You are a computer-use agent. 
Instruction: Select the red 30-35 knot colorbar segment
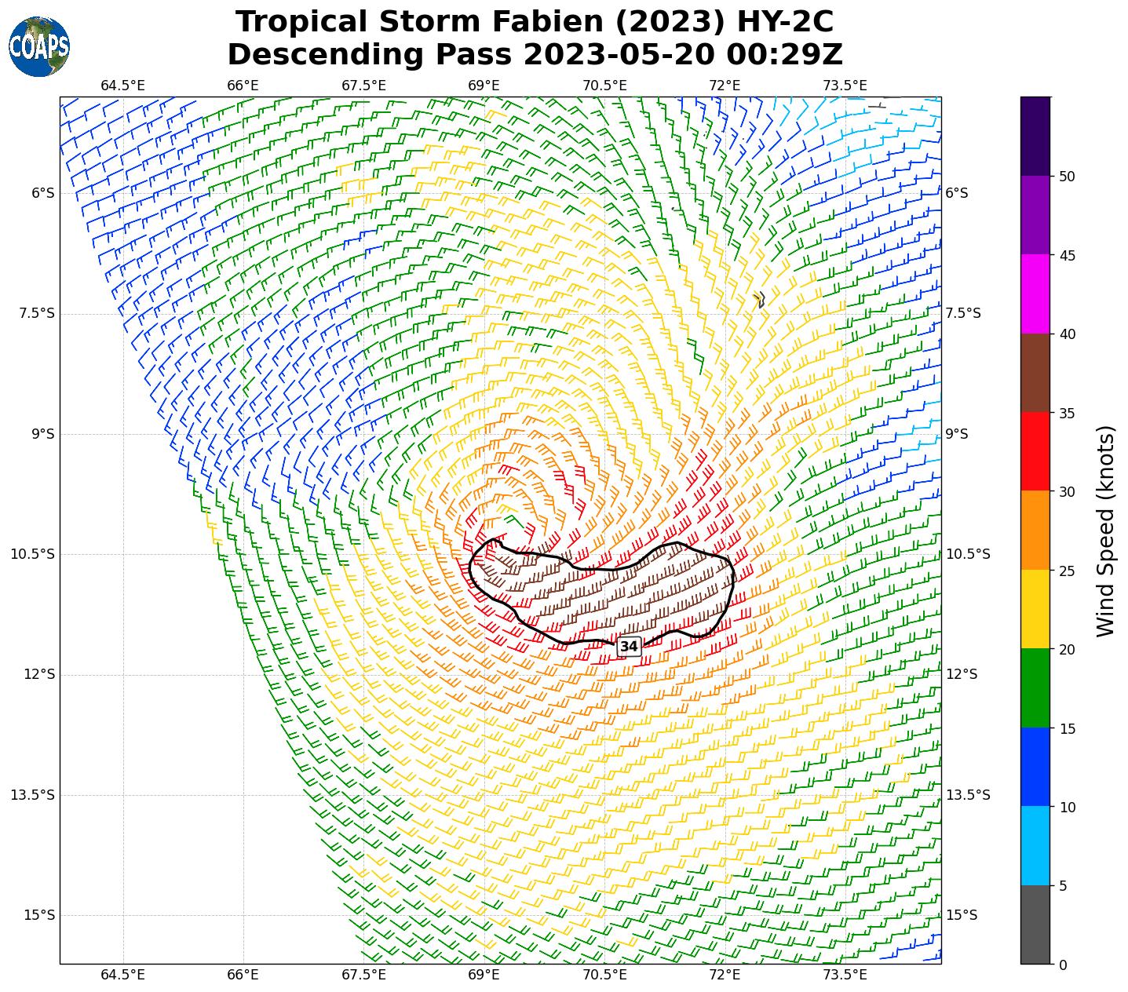tap(1035, 451)
